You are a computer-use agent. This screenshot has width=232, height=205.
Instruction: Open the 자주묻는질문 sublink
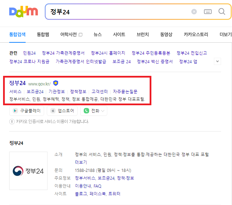(125, 92)
